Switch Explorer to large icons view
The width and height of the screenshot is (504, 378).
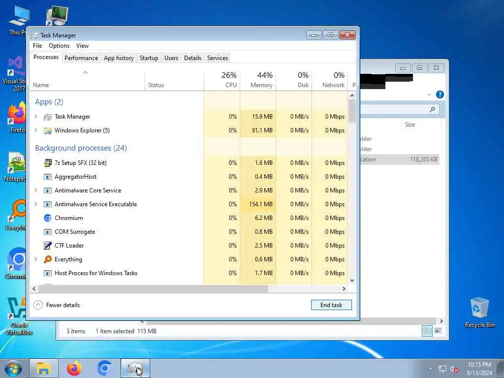438,331
